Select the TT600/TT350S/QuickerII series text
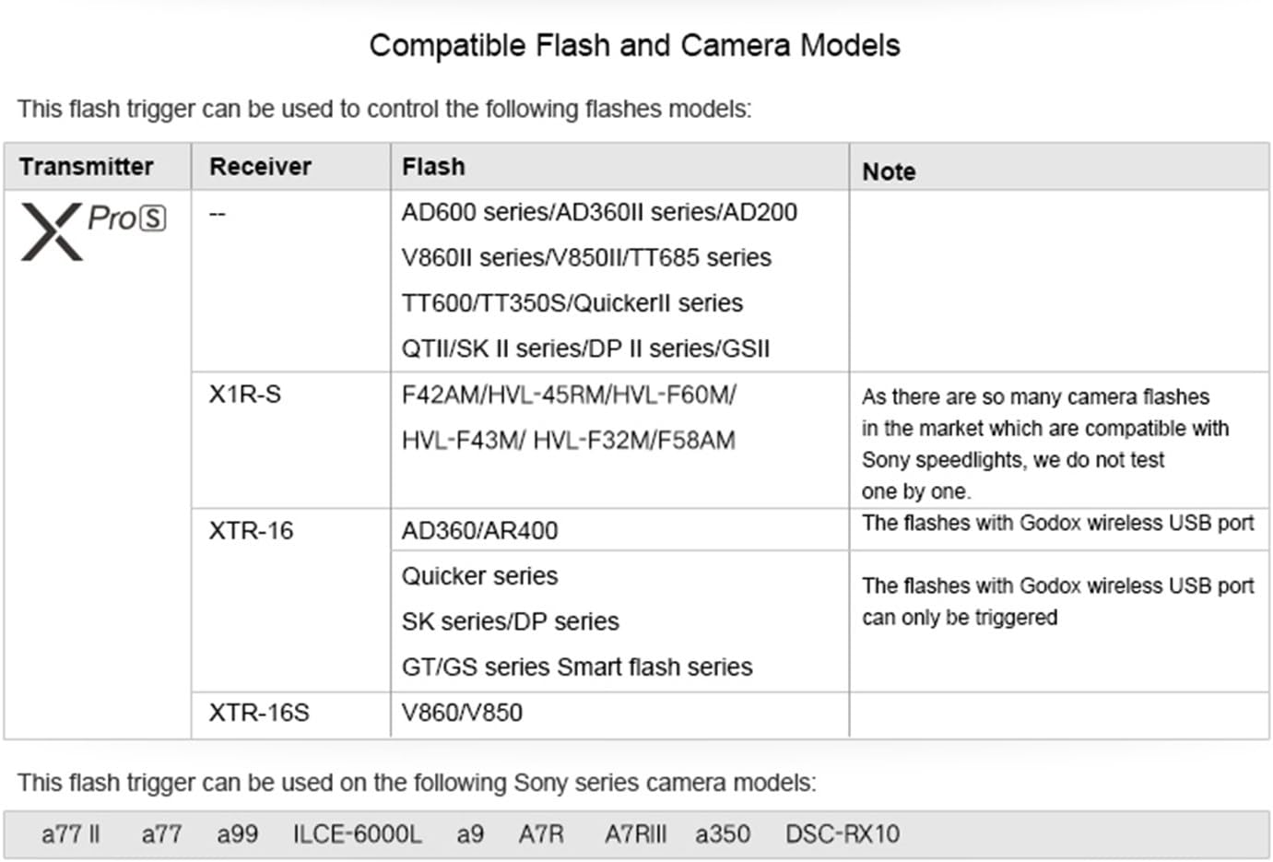This screenshot has width=1273, height=862. tap(572, 303)
